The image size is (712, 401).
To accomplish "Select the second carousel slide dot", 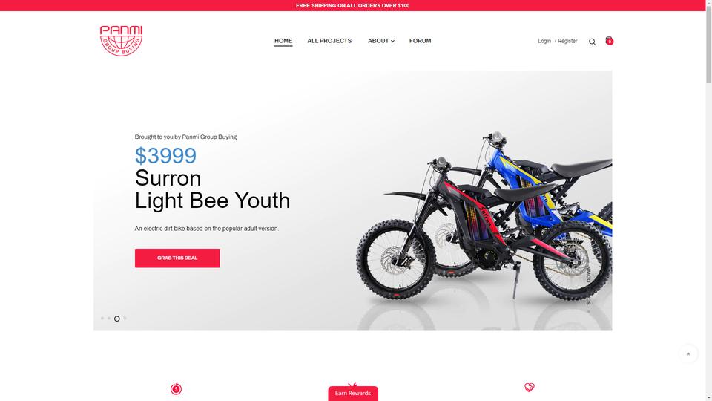I will [109, 319].
